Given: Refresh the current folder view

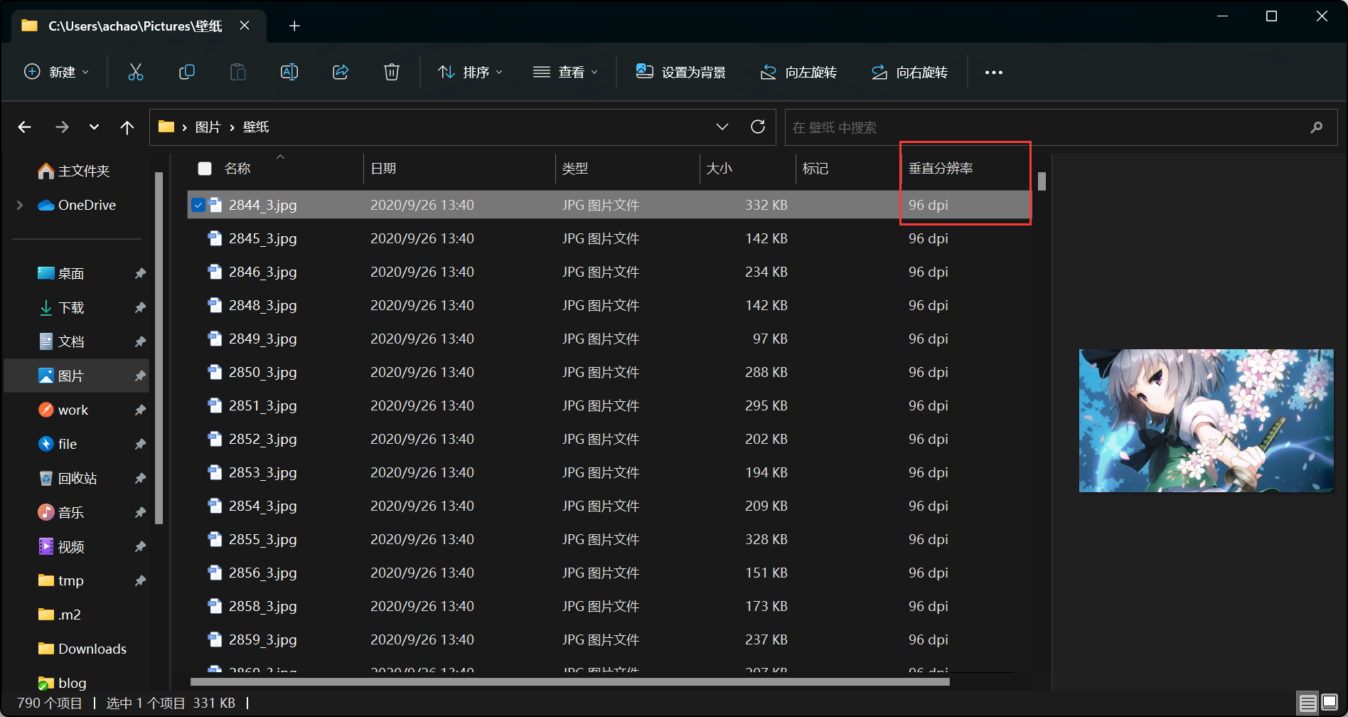Looking at the screenshot, I should click(x=758, y=127).
